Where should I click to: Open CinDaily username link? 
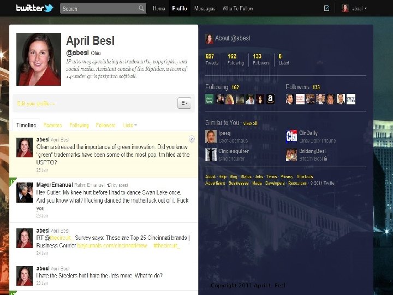click(x=308, y=133)
